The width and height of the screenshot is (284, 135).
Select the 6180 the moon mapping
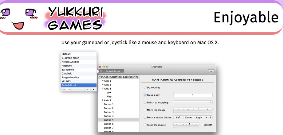(79, 58)
